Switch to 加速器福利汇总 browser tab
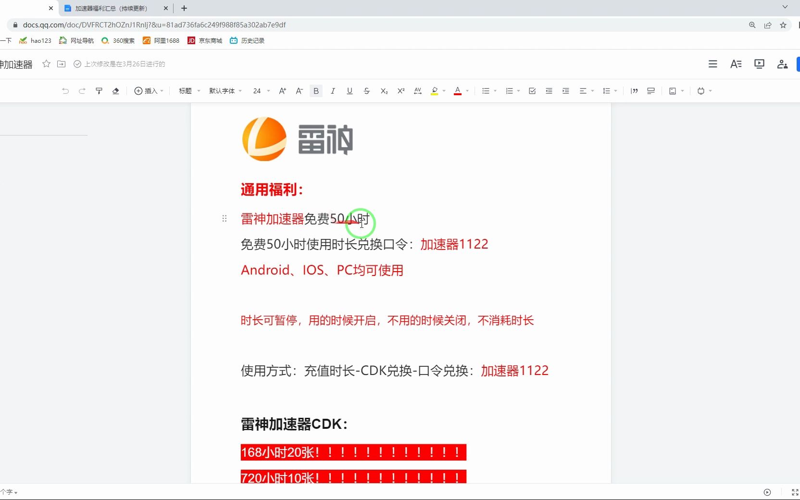This screenshot has width=800, height=500. click(x=112, y=8)
